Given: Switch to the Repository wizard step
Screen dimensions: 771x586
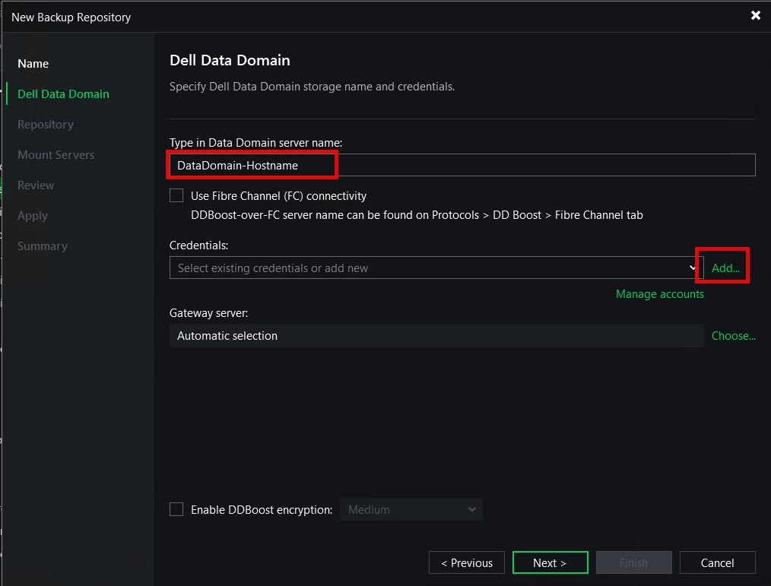Looking at the screenshot, I should click(46, 125).
